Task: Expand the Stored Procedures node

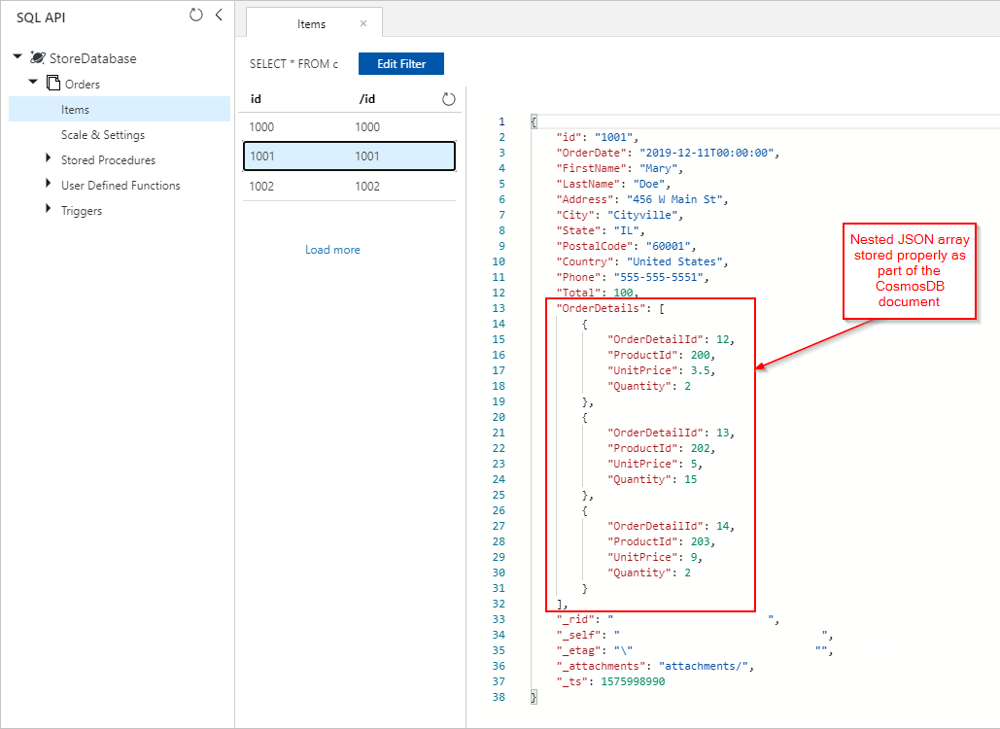Action: (x=47, y=158)
